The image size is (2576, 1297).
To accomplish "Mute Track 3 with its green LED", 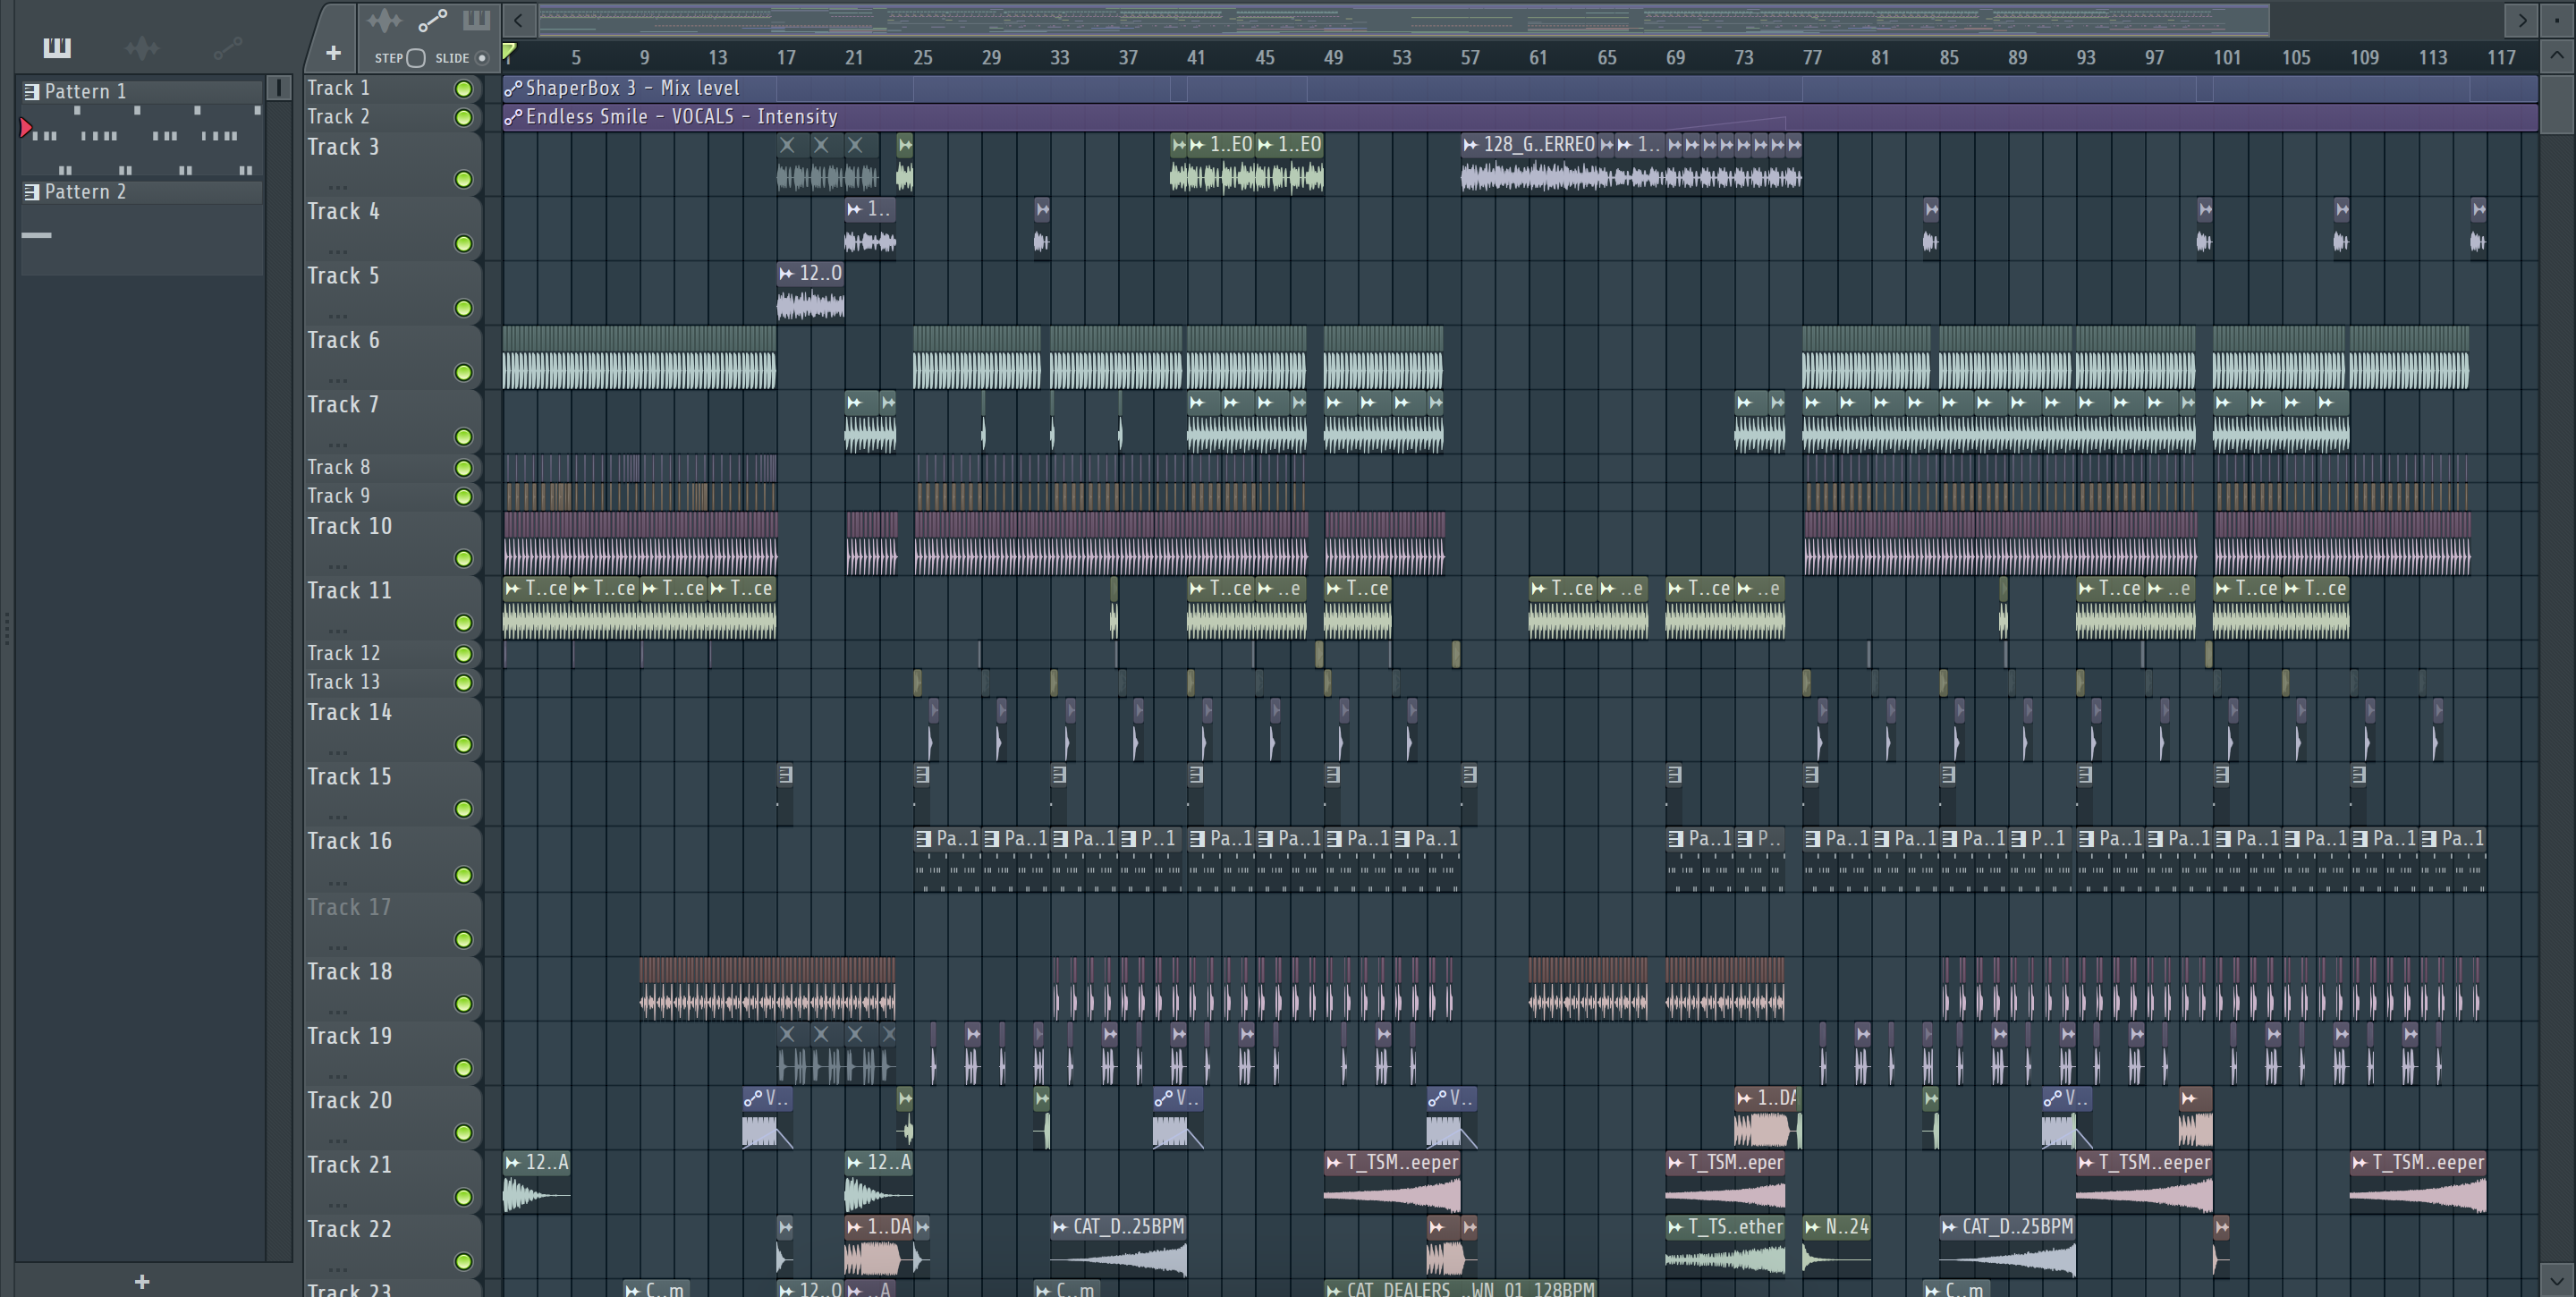I will 463,179.
